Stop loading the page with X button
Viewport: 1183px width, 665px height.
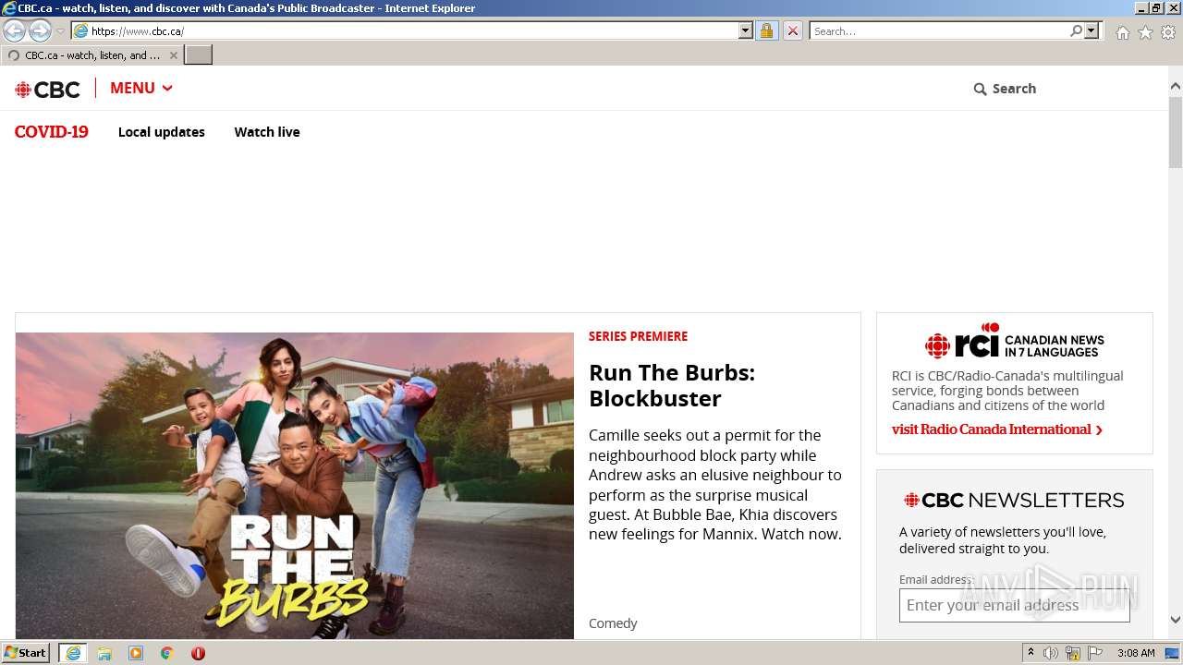coord(793,30)
